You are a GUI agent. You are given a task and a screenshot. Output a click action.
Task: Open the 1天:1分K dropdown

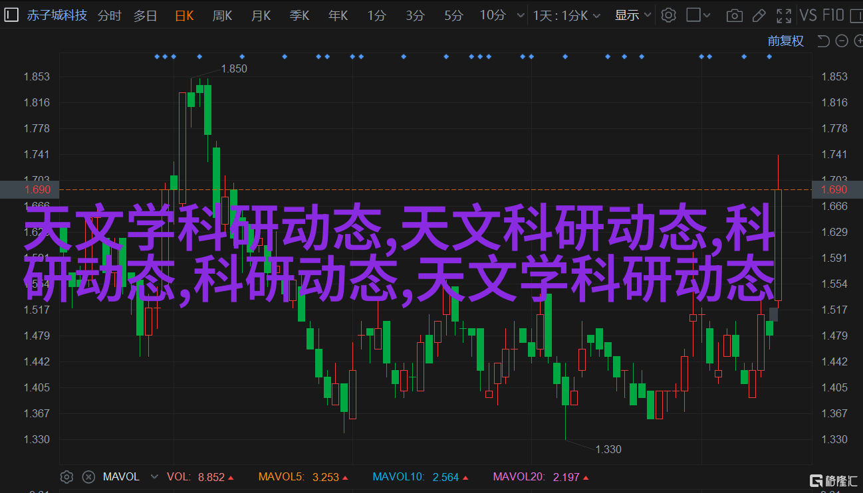[566, 15]
